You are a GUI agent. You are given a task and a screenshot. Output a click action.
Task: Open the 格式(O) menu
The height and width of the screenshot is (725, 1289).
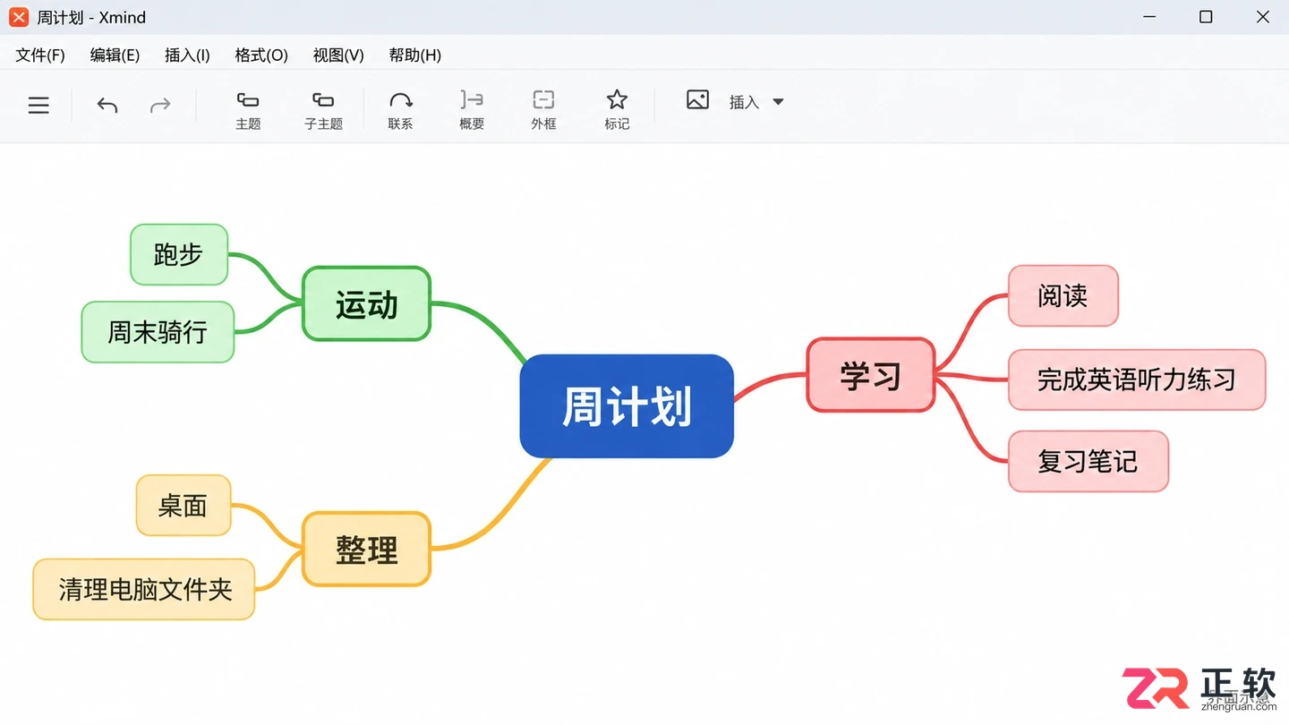click(261, 55)
